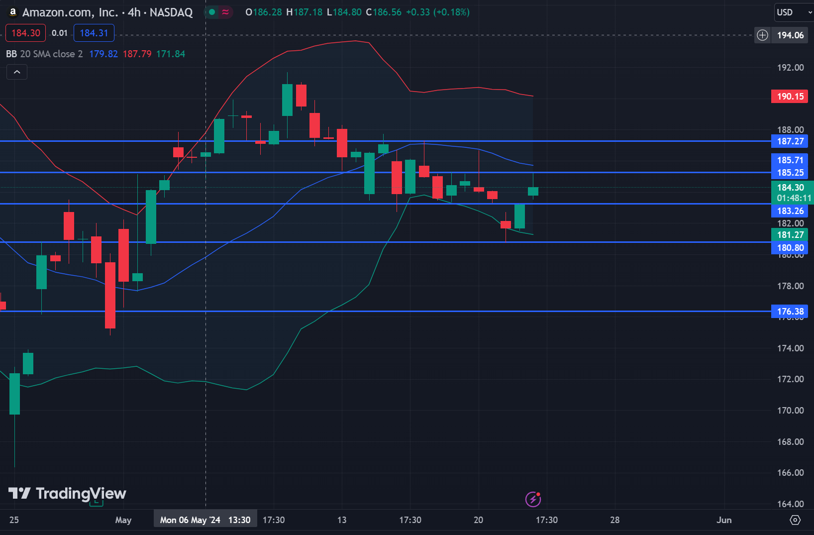Image resolution: width=814 pixels, height=535 pixels.
Task: Click the green 181.27 lower band label
Action: (x=790, y=235)
